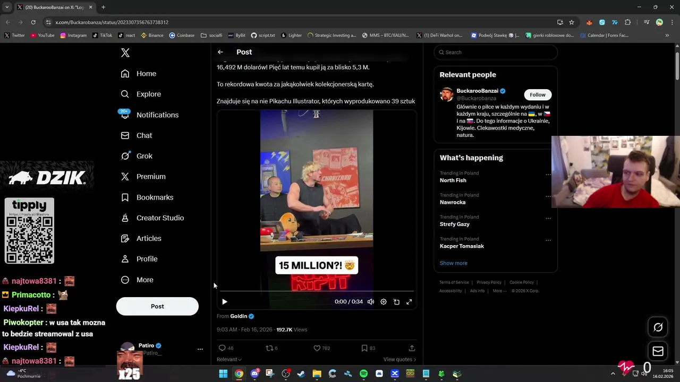The image size is (680, 382).
Task: Open Terms of Service footer link
Action: [454, 282]
